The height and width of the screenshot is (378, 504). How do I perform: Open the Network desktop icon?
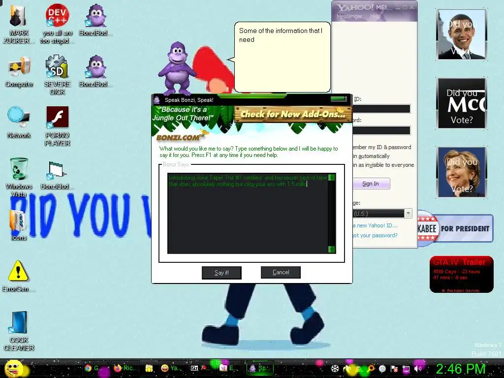[19, 122]
